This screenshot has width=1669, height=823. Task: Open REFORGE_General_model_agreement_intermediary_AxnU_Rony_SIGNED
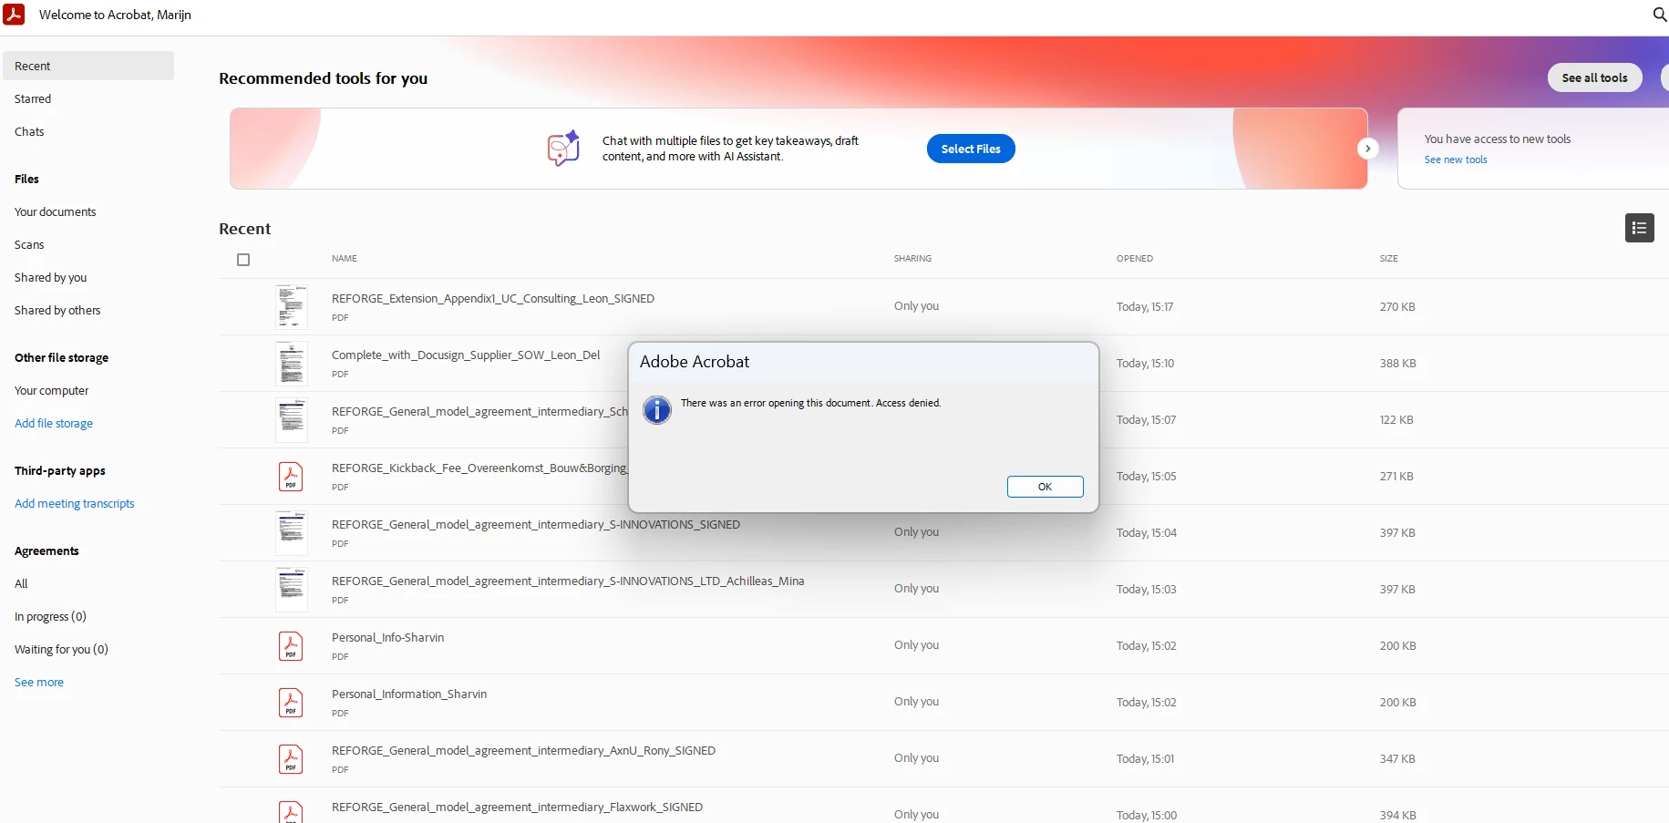point(523,750)
